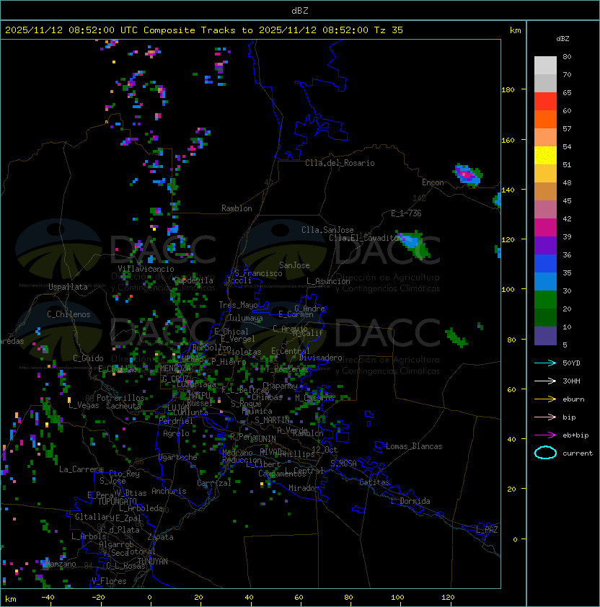600x607 pixels.
Task: Click the dBZ title at top
Action: point(300,10)
